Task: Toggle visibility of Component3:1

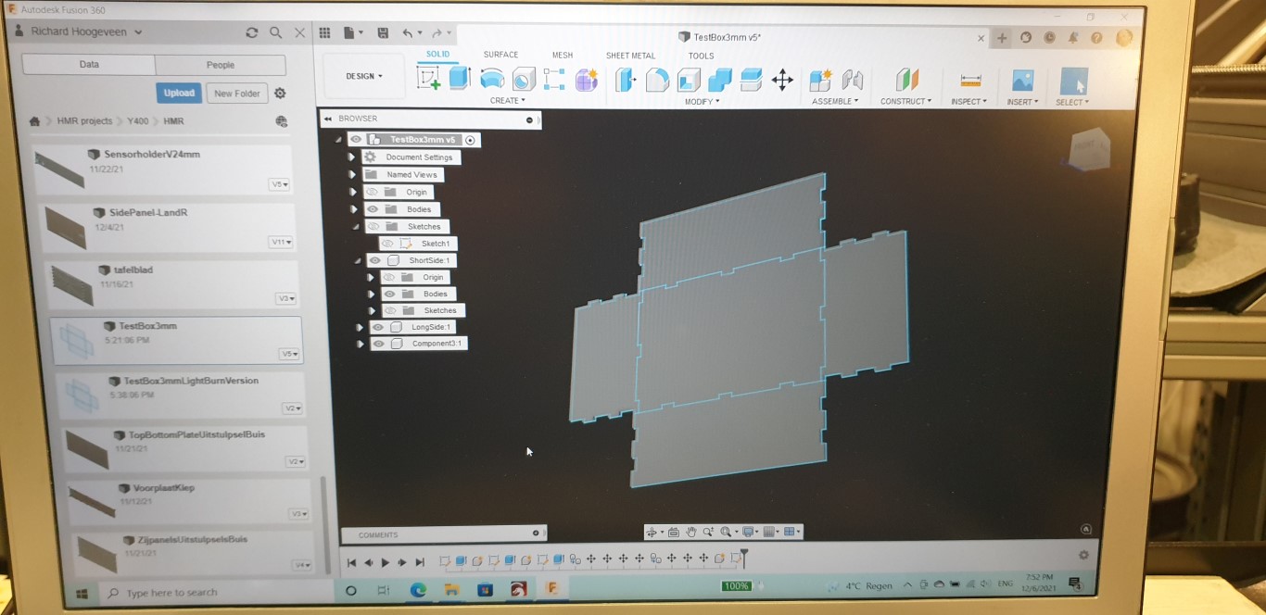Action: coord(379,344)
